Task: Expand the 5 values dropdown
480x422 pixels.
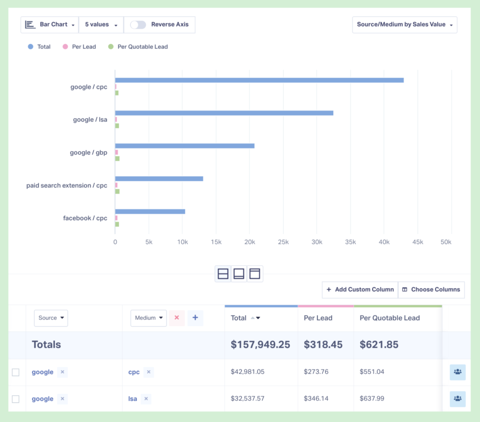Action: [101, 24]
